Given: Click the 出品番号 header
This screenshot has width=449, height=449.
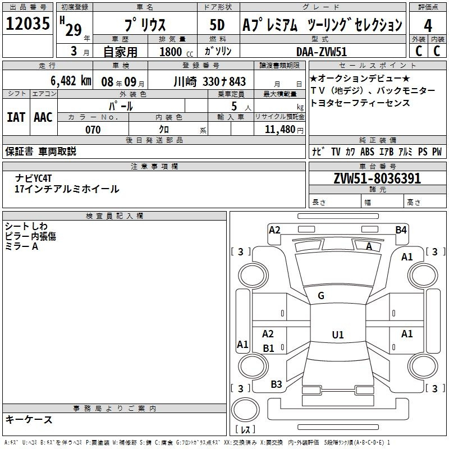Looking at the screenshot, I should coord(28,7).
